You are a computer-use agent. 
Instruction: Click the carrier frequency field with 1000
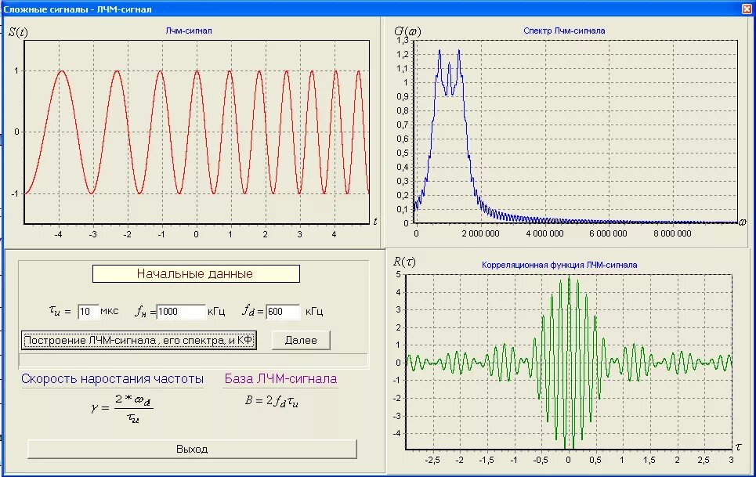181,311
